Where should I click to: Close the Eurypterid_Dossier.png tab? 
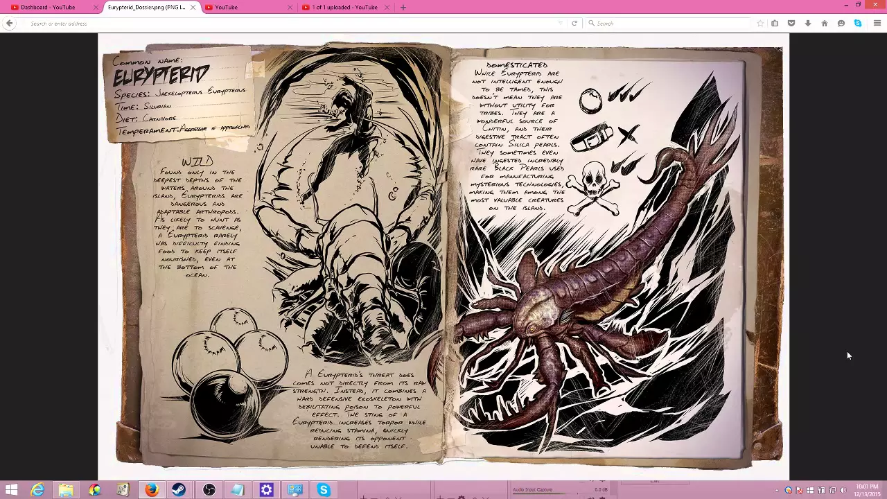pos(193,7)
